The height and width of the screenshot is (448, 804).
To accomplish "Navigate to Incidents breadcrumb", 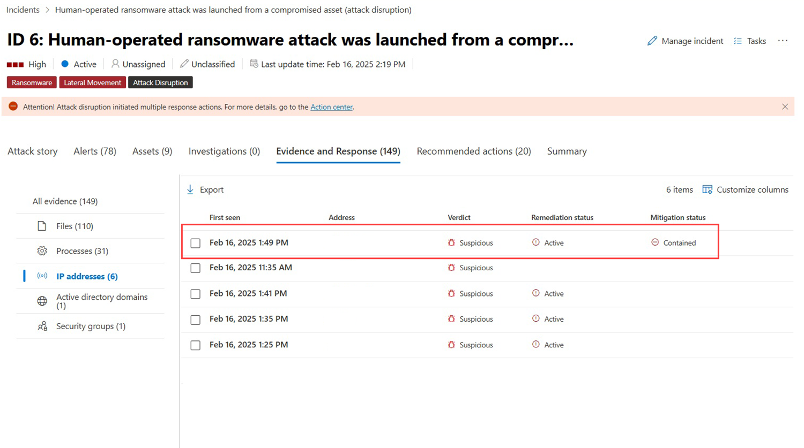I will coord(23,10).
